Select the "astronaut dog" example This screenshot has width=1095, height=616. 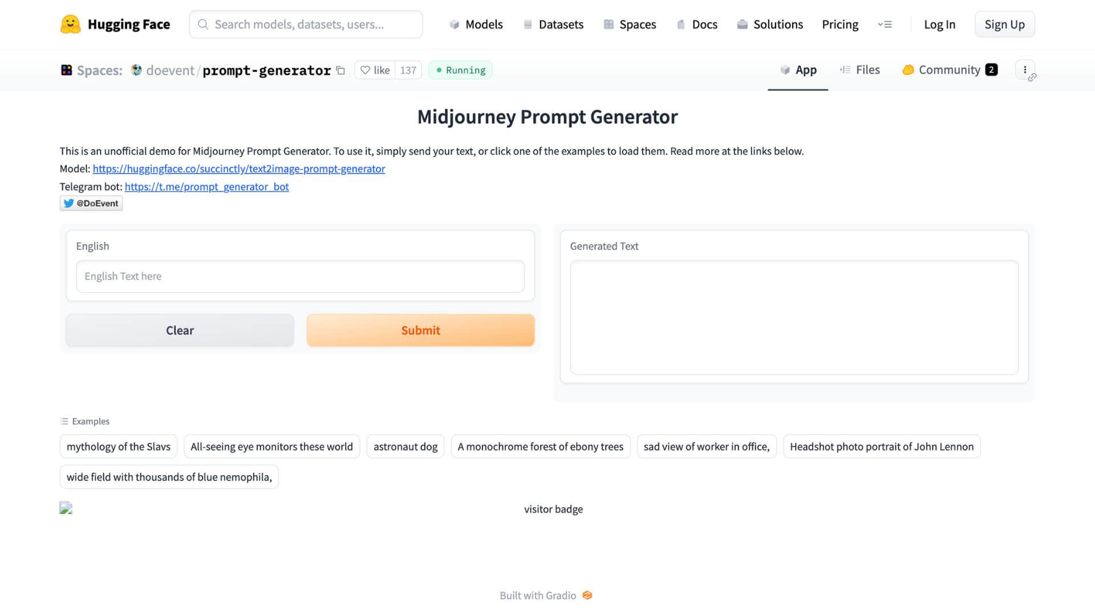coord(405,447)
